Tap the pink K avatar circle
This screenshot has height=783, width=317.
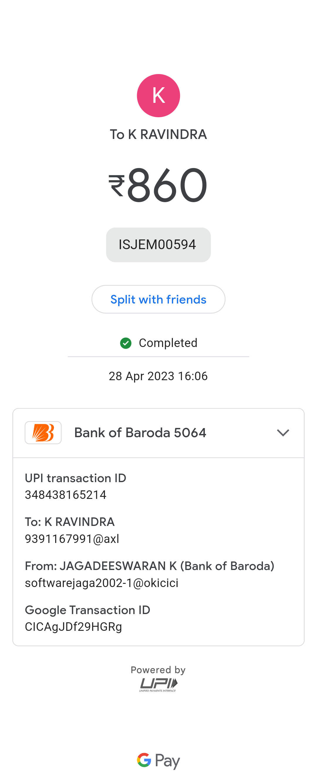(x=158, y=95)
